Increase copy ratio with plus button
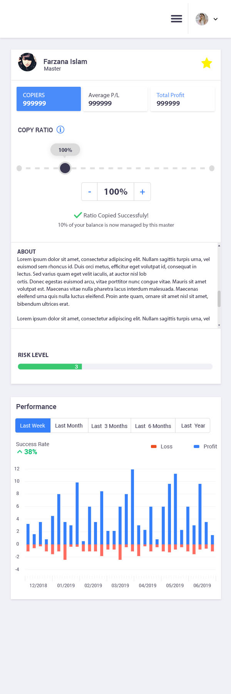This screenshot has height=694, width=231. [142, 192]
